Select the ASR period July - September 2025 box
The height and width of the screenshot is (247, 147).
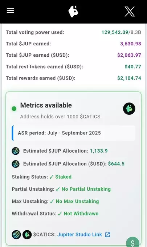pos(73,133)
